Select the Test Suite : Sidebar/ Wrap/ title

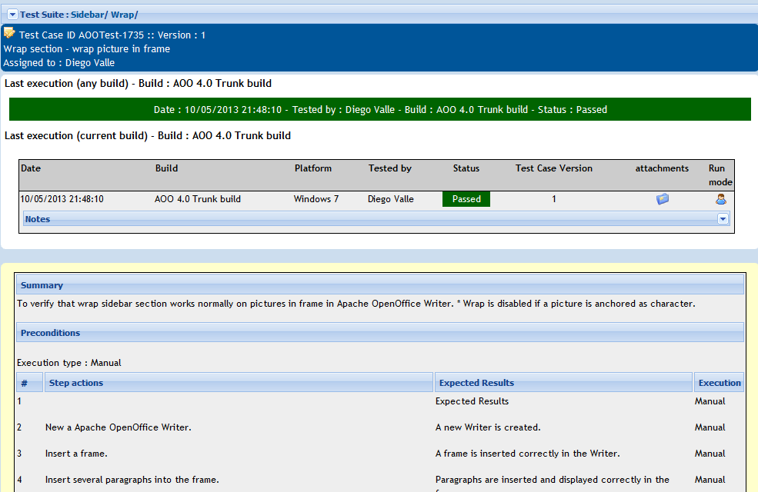(78, 15)
